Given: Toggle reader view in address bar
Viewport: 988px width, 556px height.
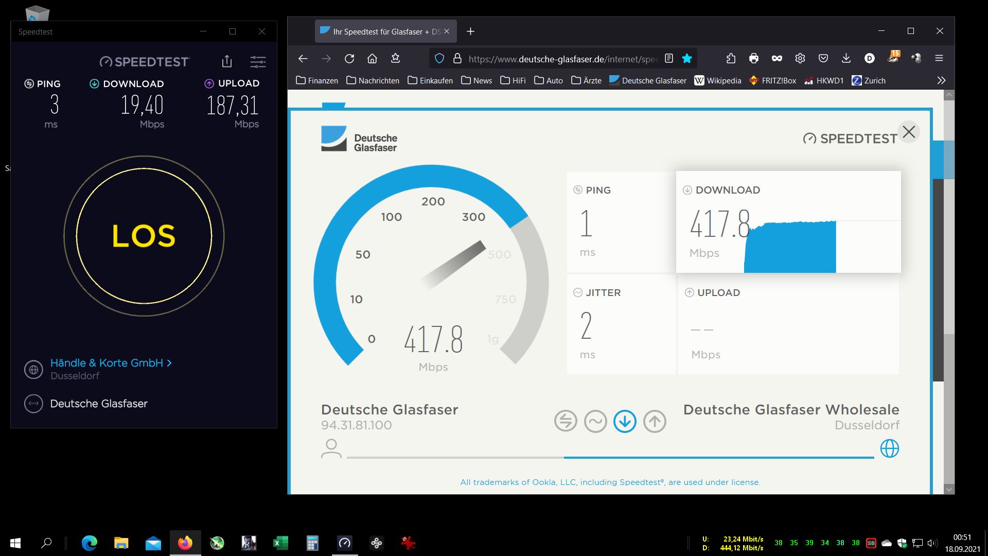Looking at the screenshot, I should [x=669, y=58].
